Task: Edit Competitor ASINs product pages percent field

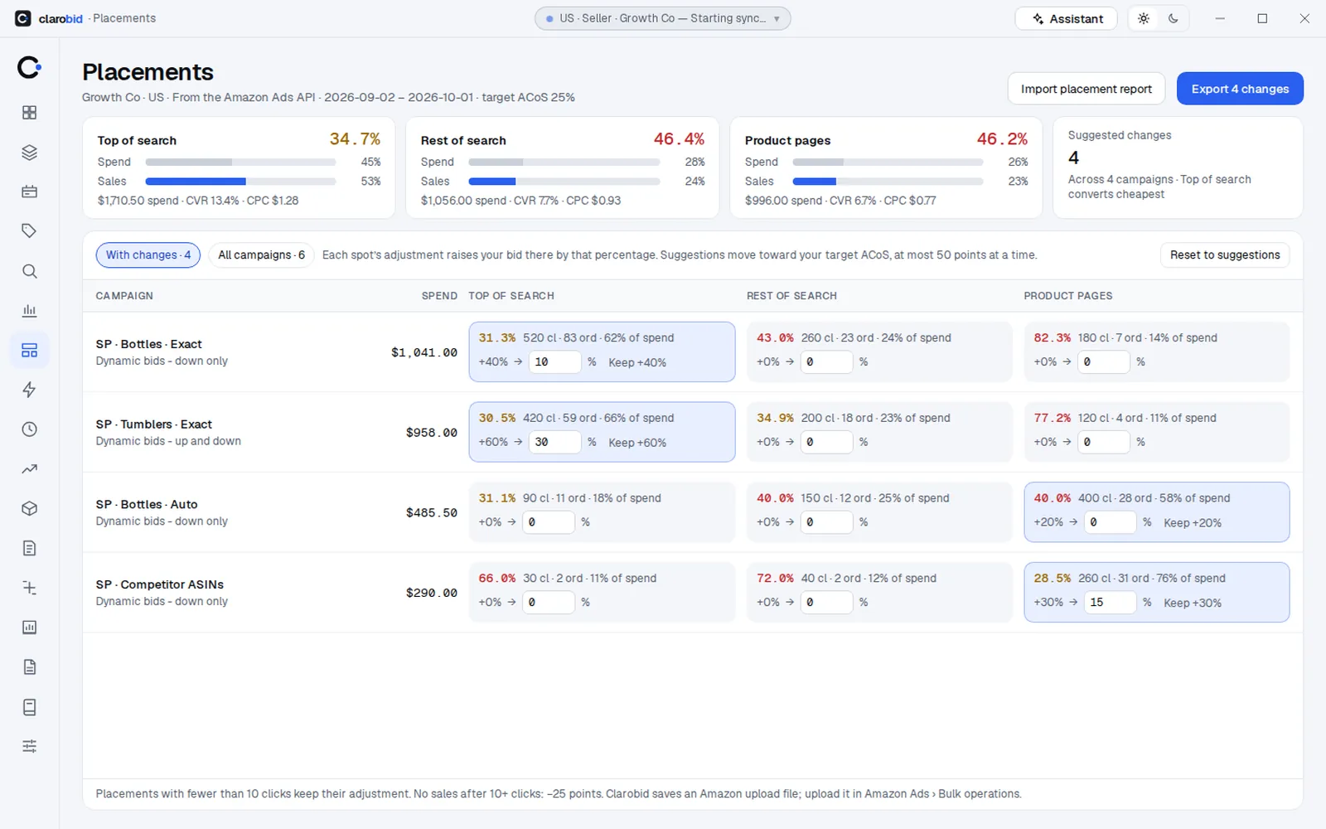Action: tap(1110, 602)
